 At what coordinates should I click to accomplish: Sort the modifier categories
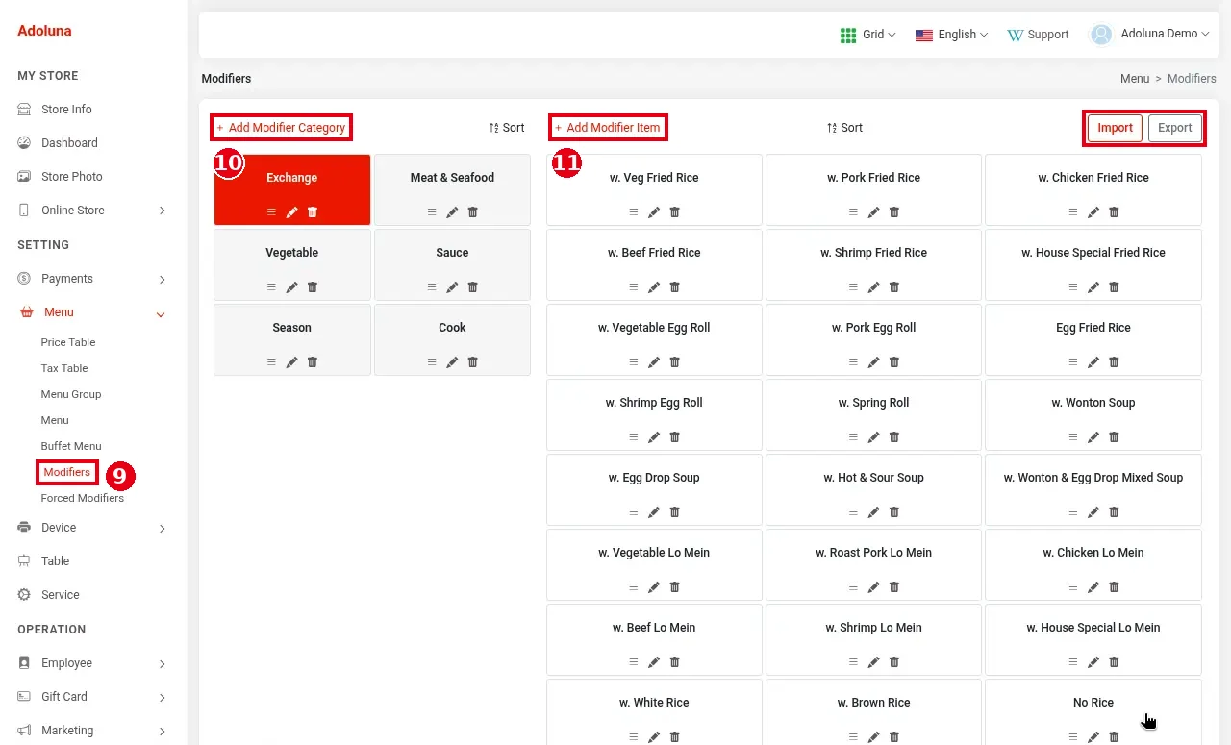click(507, 128)
